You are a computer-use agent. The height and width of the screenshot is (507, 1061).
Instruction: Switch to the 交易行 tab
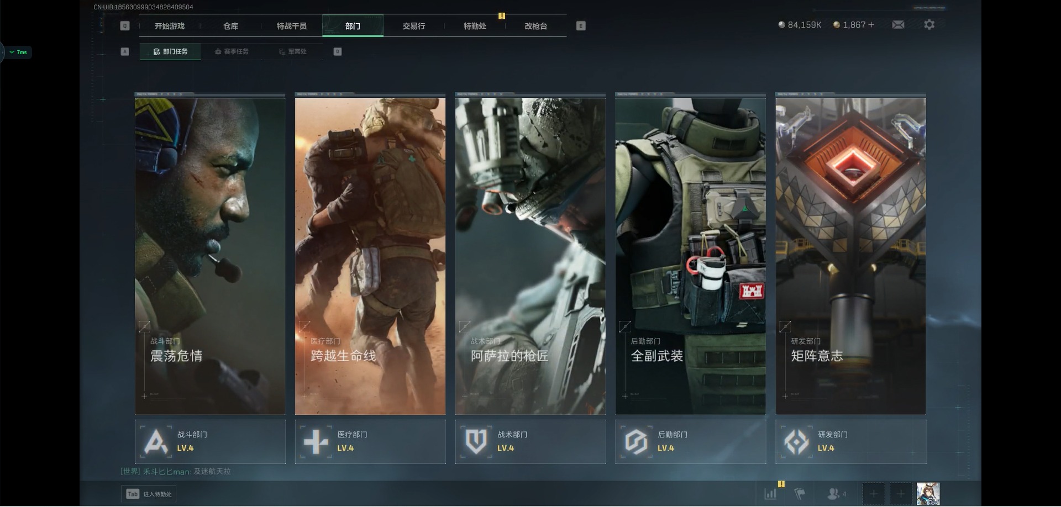click(x=414, y=26)
